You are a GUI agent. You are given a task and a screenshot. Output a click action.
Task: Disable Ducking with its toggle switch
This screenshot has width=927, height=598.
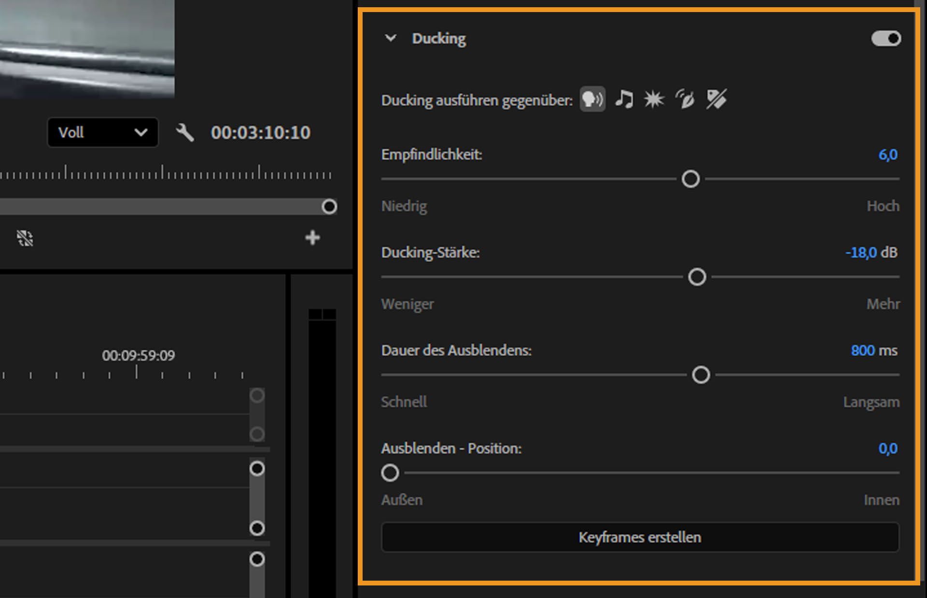click(885, 38)
